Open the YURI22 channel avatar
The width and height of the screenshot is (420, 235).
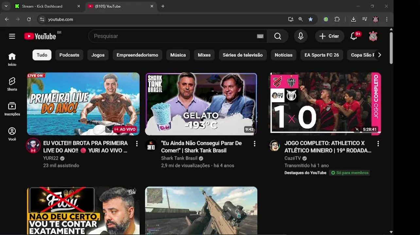tap(33, 146)
